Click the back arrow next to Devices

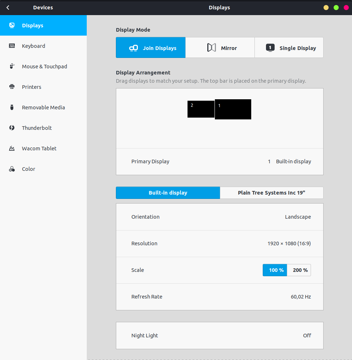pyautogui.click(x=8, y=8)
